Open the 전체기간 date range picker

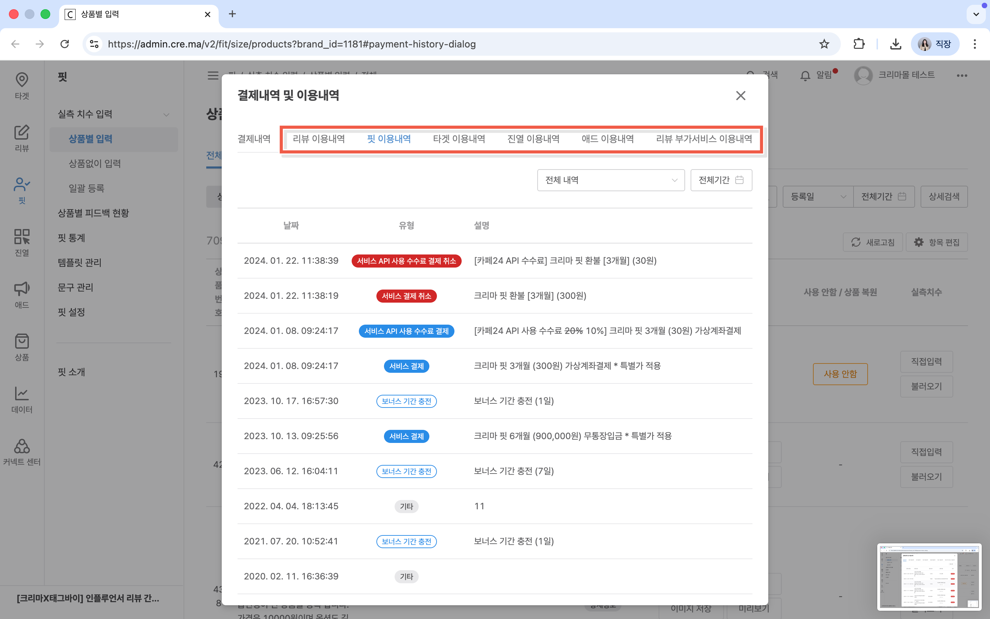[x=721, y=180]
